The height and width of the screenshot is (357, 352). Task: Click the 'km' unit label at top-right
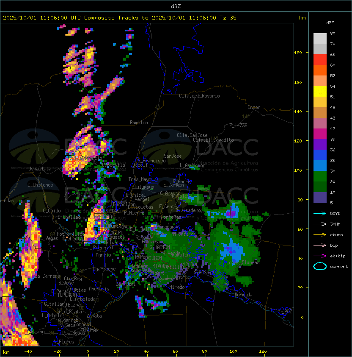(x=302, y=18)
